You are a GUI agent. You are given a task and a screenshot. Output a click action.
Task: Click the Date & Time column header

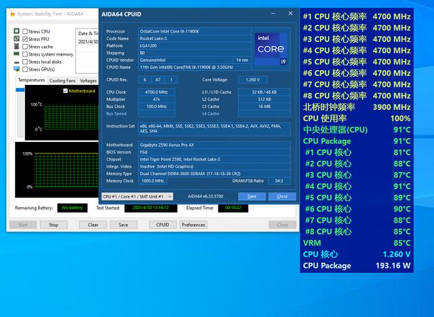click(87, 33)
